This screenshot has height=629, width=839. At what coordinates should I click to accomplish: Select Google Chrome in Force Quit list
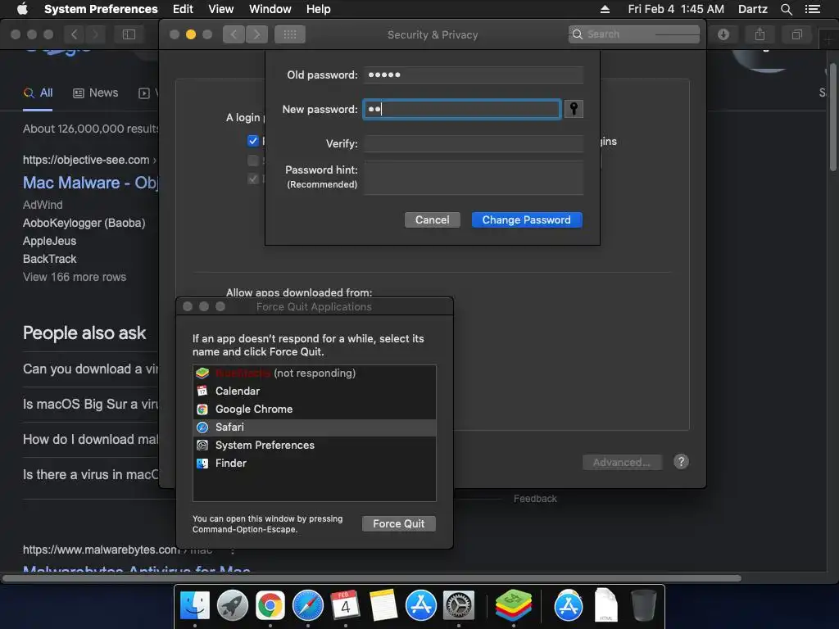(315, 410)
